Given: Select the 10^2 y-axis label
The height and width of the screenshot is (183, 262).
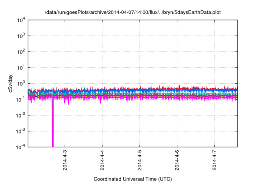Looking at the screenshot, I should pyautogui.click(x=21, y=52).
